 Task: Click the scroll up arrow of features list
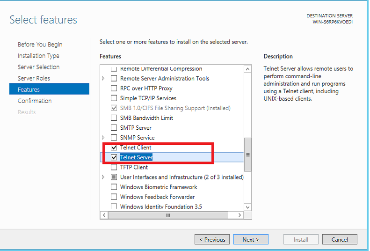pos(247,69)
